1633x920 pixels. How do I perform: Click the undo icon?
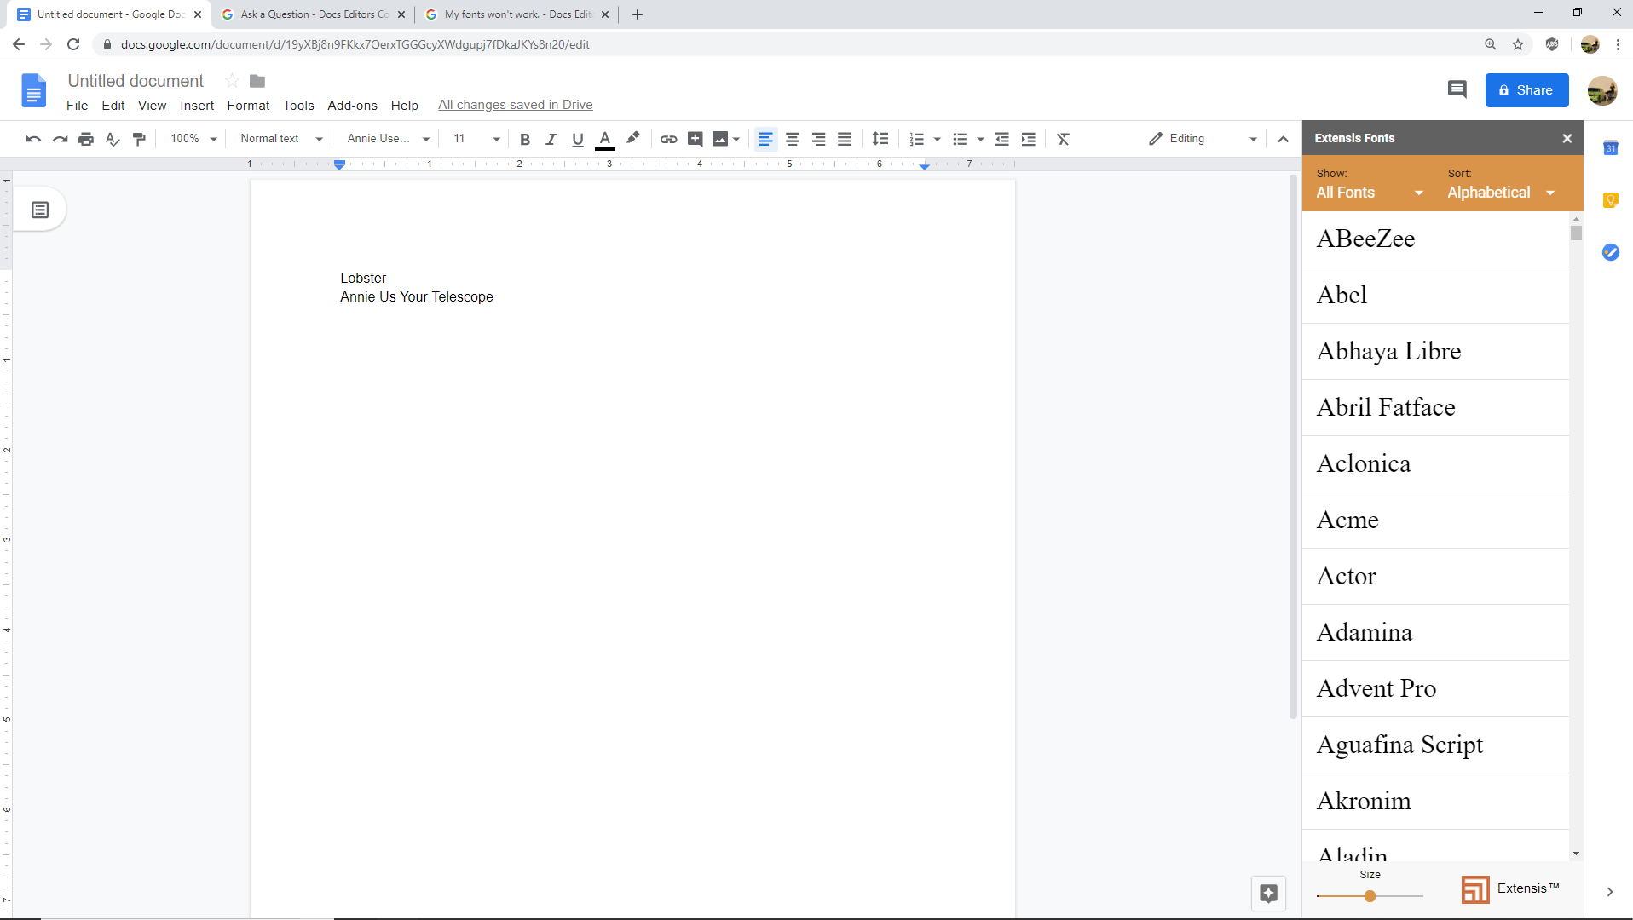[x=32, y=139]
